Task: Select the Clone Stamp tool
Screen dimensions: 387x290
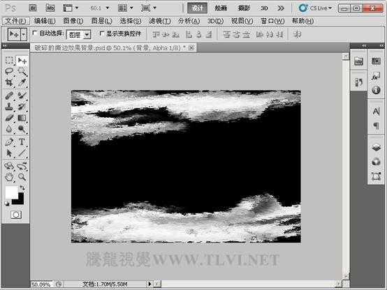Action: (x=9, y=107)
